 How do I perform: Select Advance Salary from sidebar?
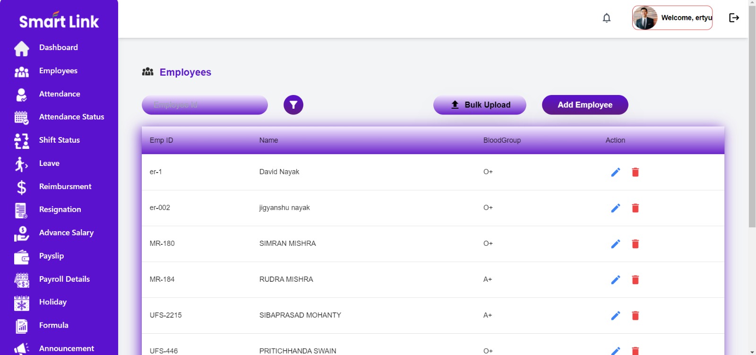coord(66,233)
